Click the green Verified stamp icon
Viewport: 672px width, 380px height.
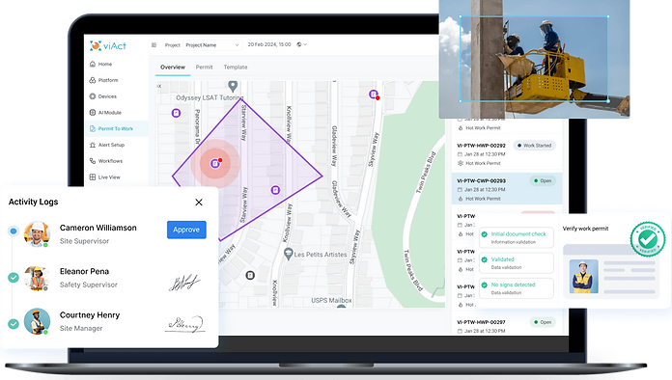(648, 239)
